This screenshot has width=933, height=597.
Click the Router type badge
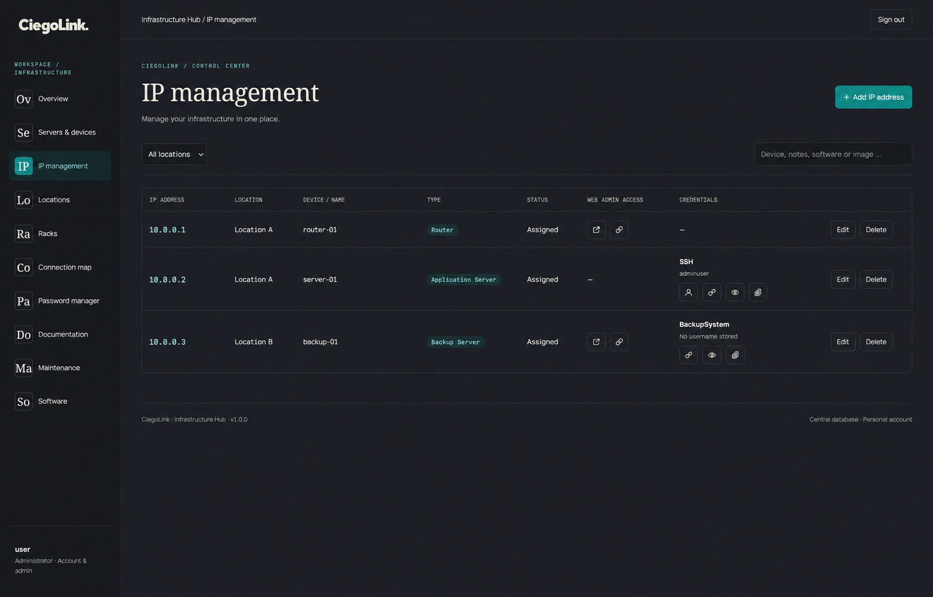pos(442,230)
